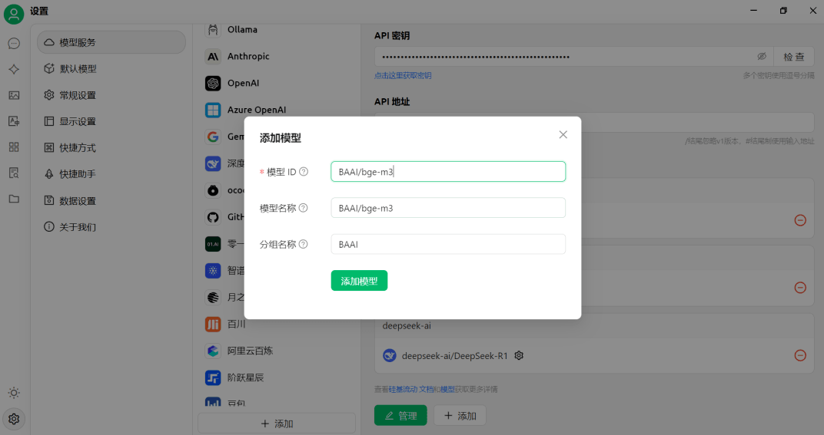Open the chat assistant icon in left sidebar
Screen dimensions: 824x435
click(x=14, y=44)
